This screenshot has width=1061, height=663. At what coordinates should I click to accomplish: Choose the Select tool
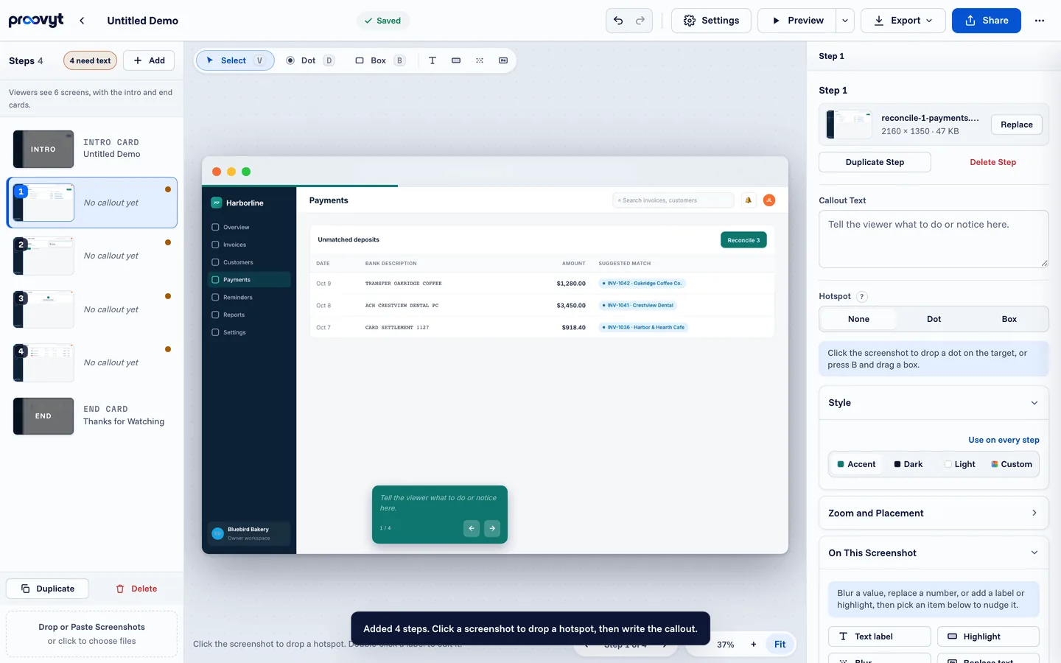[x=235, y=60]
